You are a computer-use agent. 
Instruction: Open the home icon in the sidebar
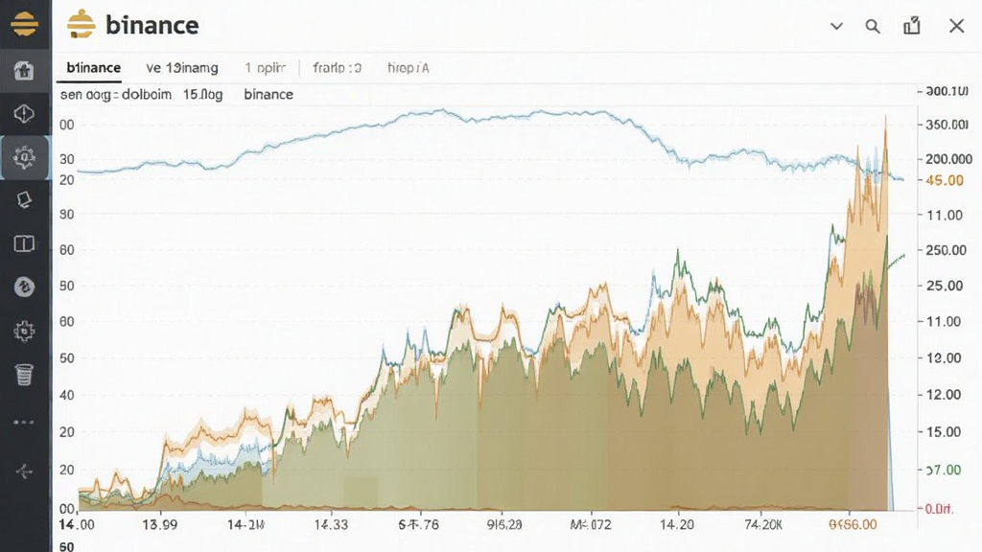point(24,70)
